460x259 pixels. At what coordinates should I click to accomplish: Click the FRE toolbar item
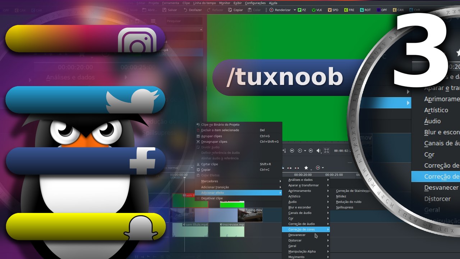349,10
